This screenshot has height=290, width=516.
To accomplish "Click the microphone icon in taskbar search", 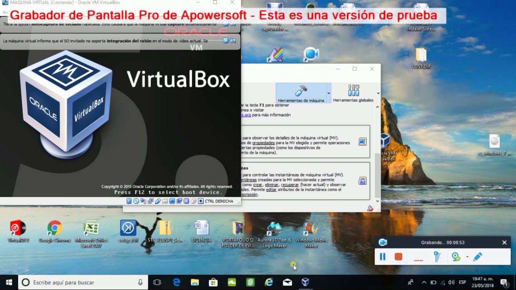I will coord(140,282).
